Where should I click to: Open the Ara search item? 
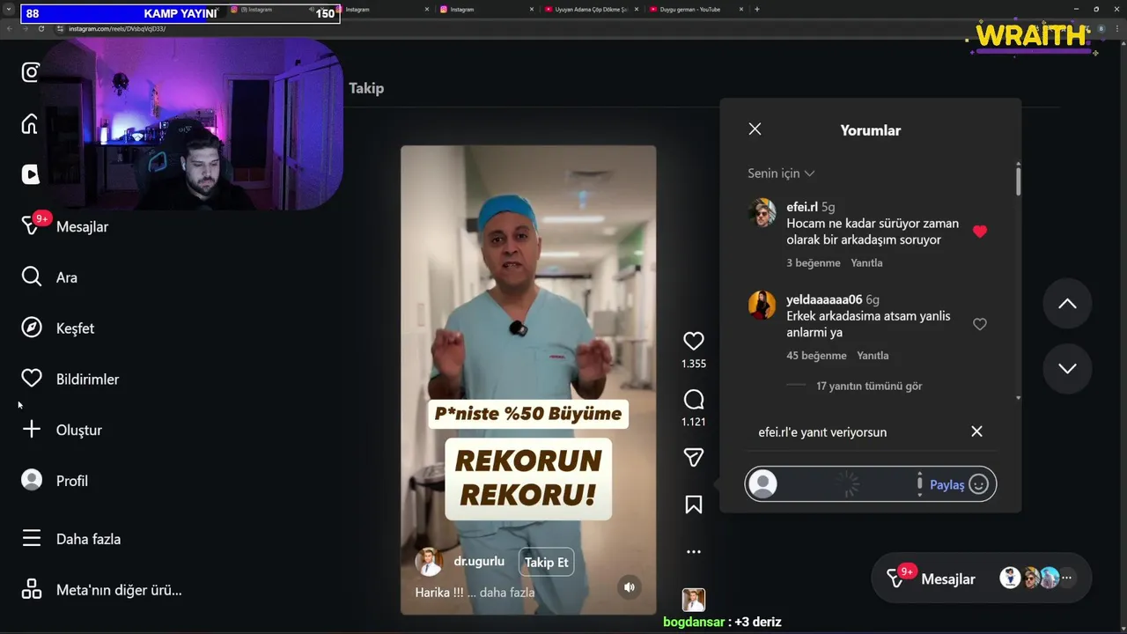pyautogui.click(x=50, y=277)
